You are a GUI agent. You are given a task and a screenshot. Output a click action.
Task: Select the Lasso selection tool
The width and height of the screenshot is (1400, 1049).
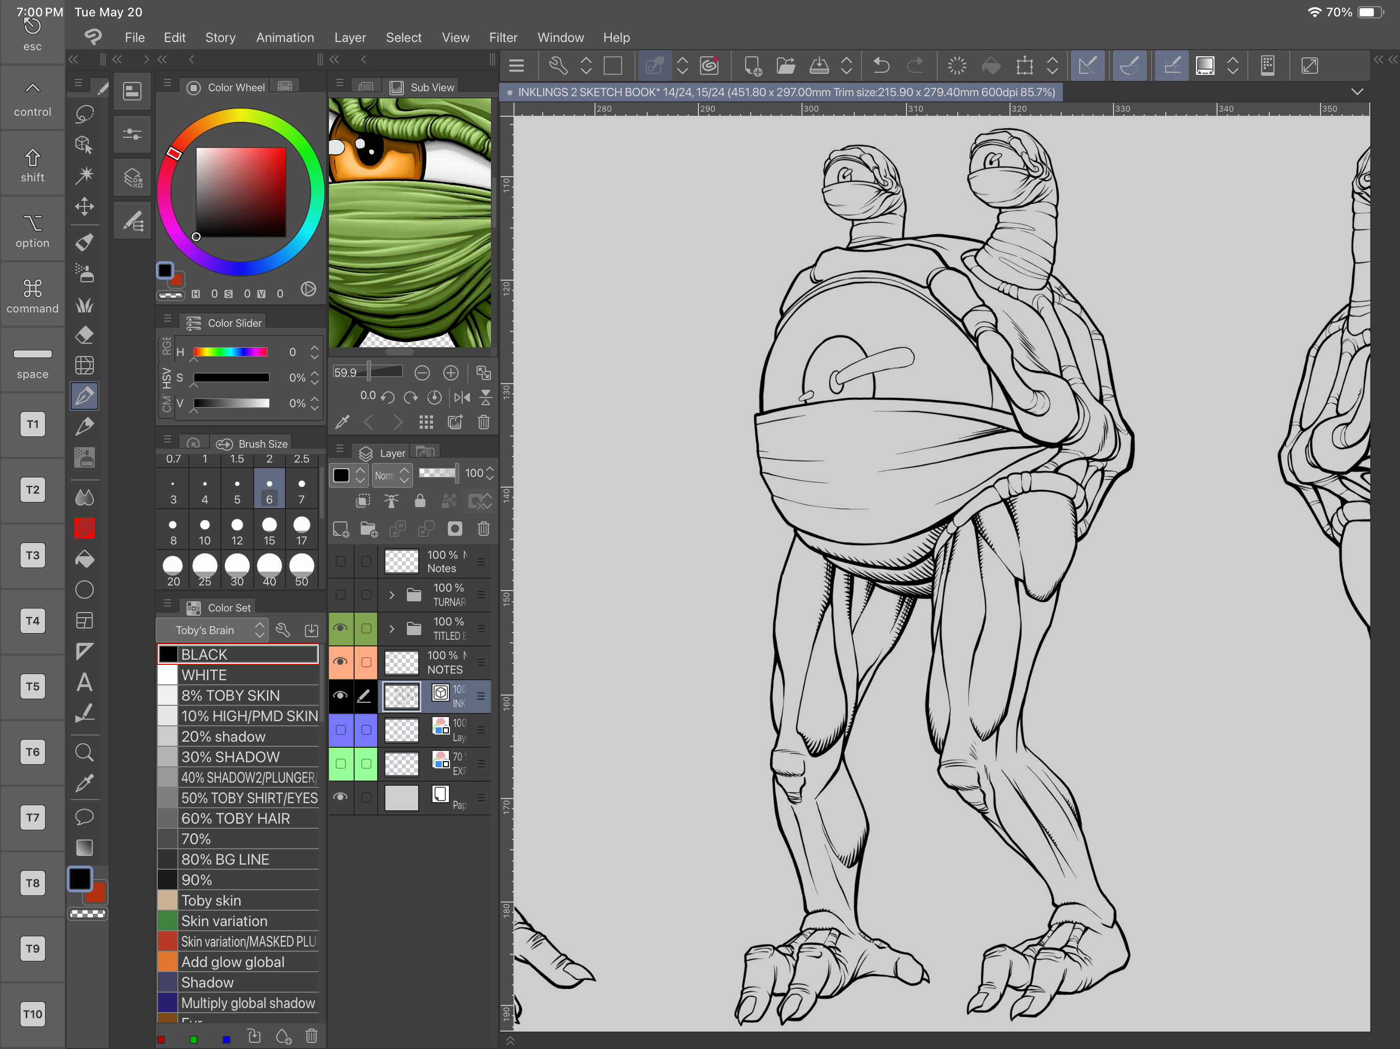pos(84,114)
